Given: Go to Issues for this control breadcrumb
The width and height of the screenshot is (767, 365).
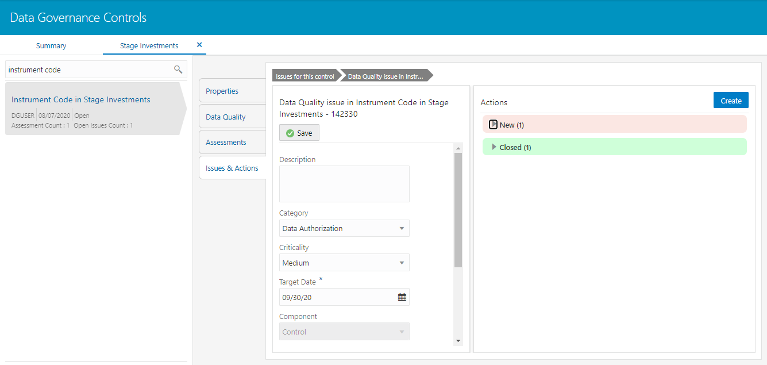Looking at the screenshot, I should (305, 76).
